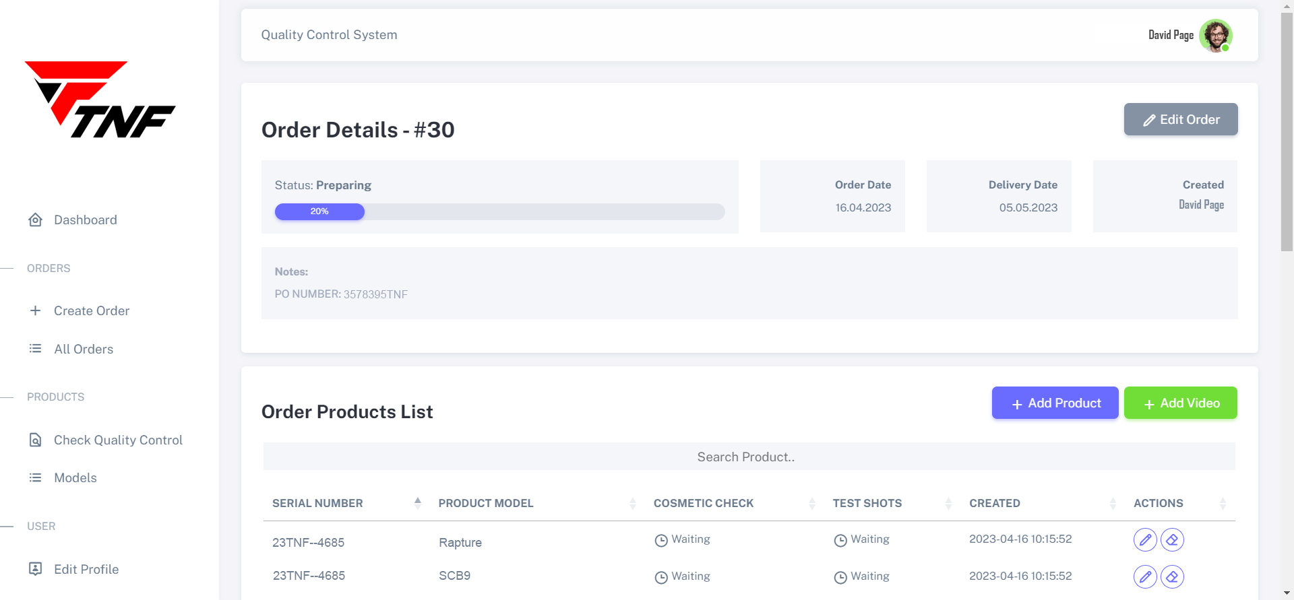The width and height of the screenshot is (1294, 600).
Task: Open Models page from sidebar
Action: 75,478
